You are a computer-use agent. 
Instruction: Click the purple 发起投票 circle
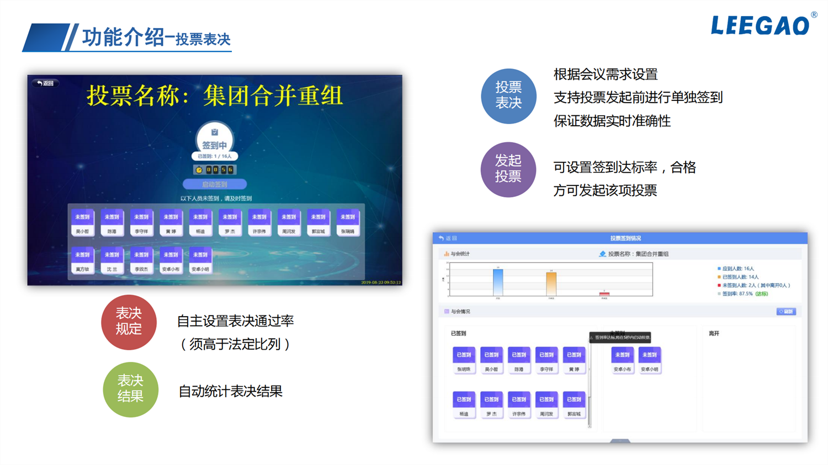coord(508,169)
